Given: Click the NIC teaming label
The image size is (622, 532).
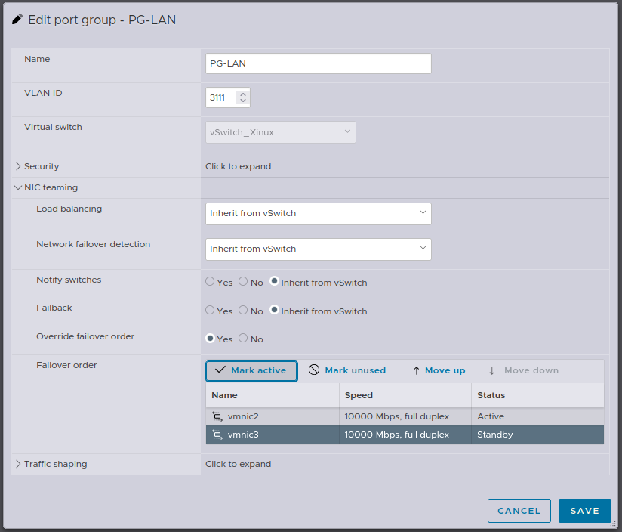Looking at the screenshot, I should (x=51, y=187).
